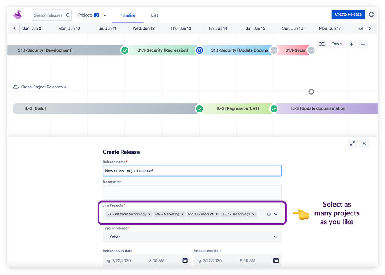Open the ellipsis menu on Update Documentation bar
This screenshot has height=275, width=385.
pyautogui.click(x=274, y=50)
